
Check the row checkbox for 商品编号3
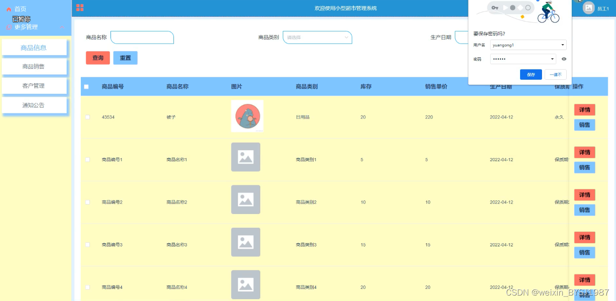(x=88, y=245)
